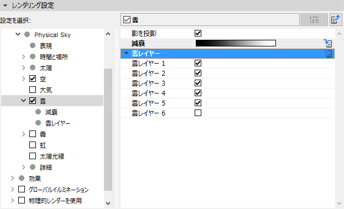
Task: Uncheck the 雲 tree item checkbox
Action: tap(33, 101)
